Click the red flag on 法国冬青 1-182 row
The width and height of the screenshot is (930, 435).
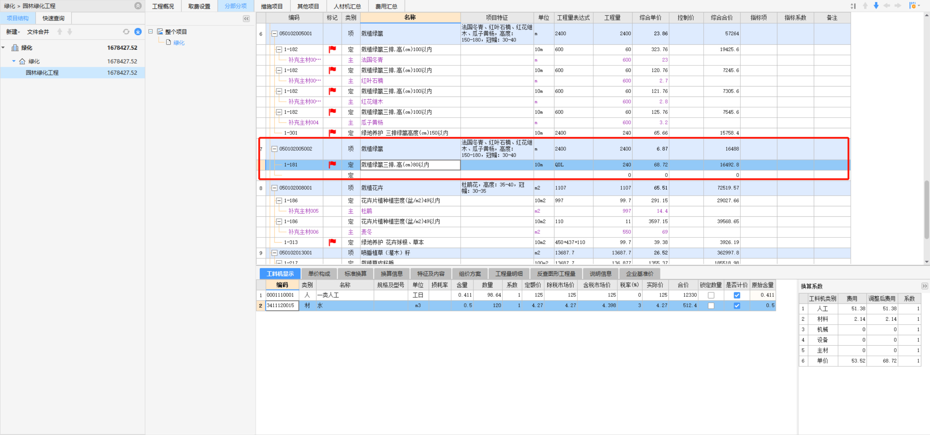(x=332, y=49)
